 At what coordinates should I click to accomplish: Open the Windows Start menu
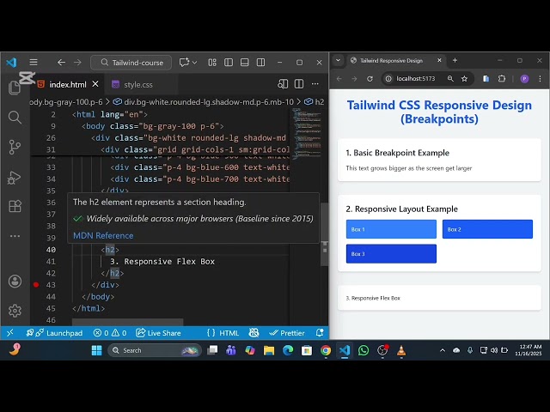coord(96,350)
